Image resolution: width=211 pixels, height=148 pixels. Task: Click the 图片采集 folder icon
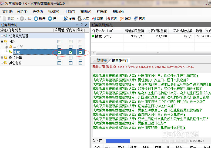[x=6, y=57]
